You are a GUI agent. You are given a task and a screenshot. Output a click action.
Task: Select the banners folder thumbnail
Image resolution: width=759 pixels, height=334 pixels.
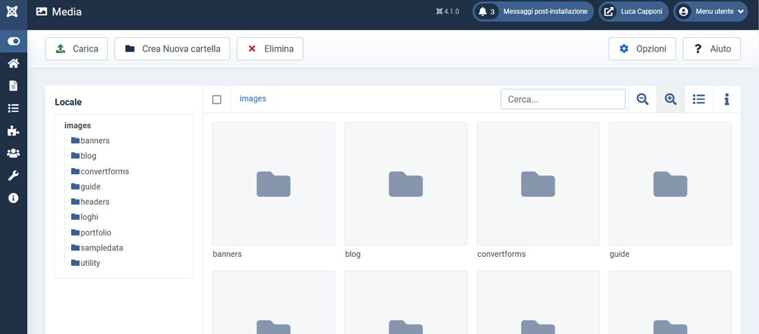[x=273, y=184]
